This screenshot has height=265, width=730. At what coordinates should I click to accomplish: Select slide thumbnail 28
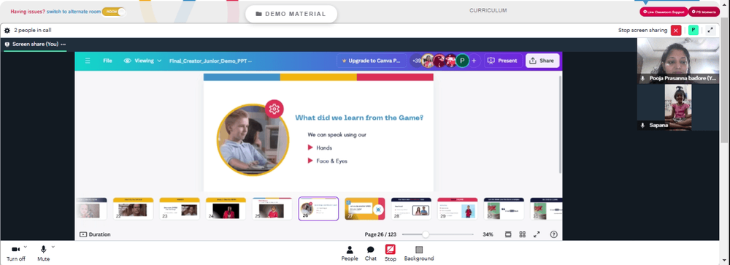pyautogui.click(x=411, y=209)
